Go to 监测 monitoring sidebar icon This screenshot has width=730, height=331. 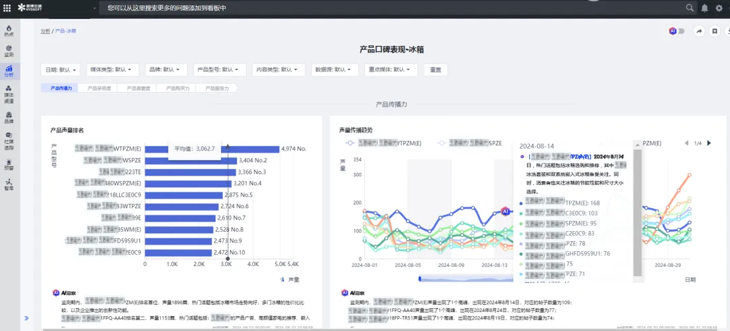[9, 51]
